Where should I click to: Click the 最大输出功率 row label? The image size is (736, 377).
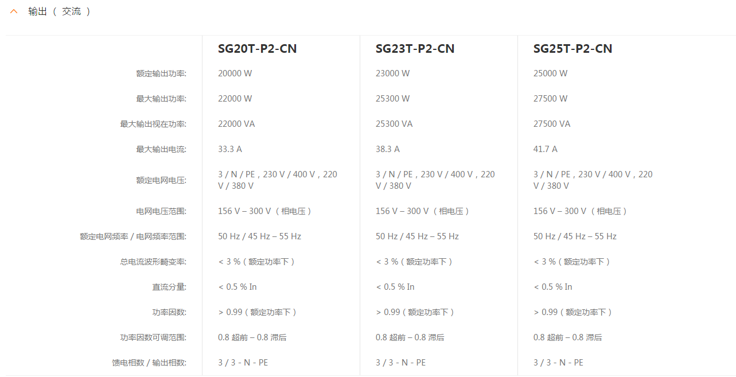161,99
